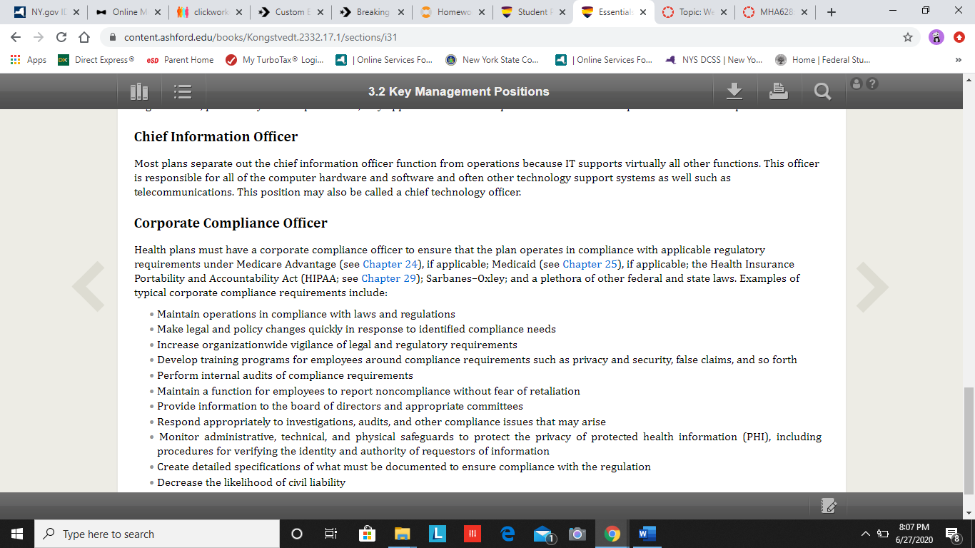This screenshot has width=975, height=548.
Task: Reload the current page
Action: click(61, 37)
